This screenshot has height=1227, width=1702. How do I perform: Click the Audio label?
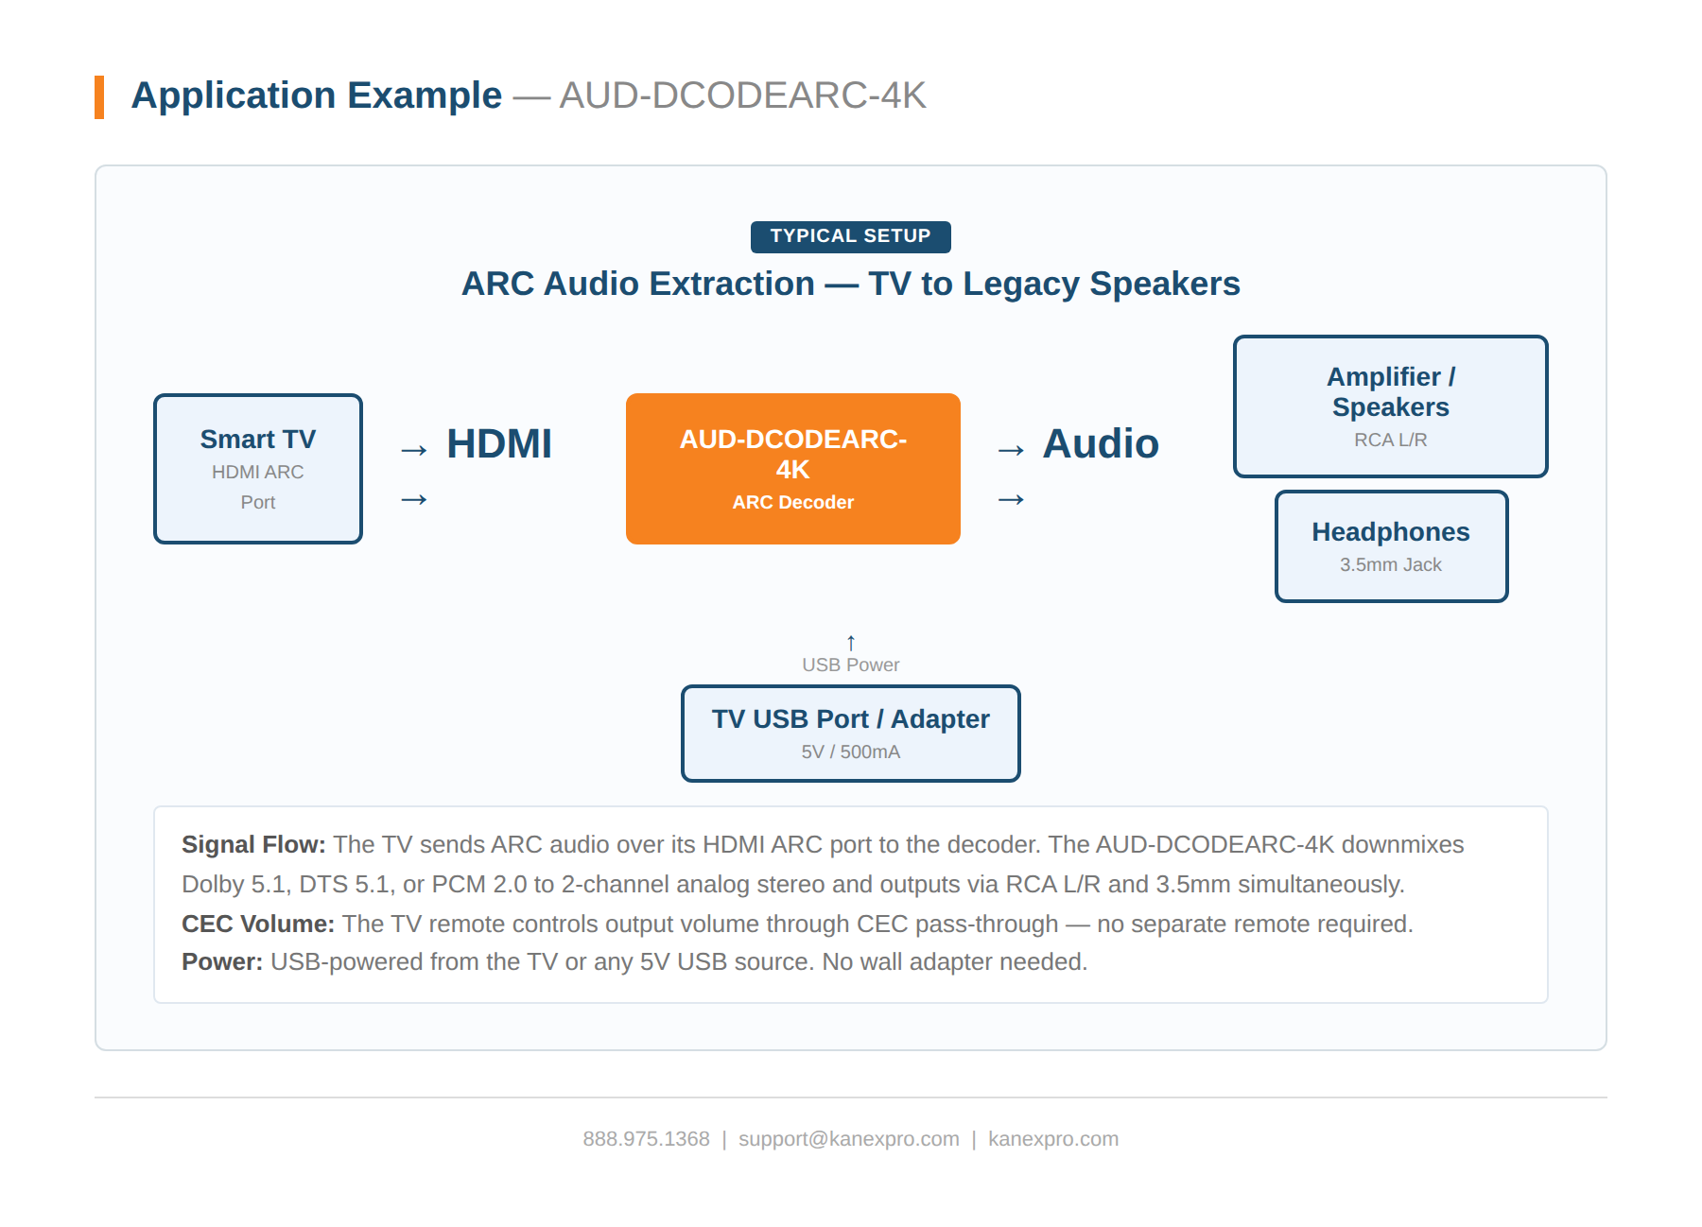click(x=1101, y=444)
